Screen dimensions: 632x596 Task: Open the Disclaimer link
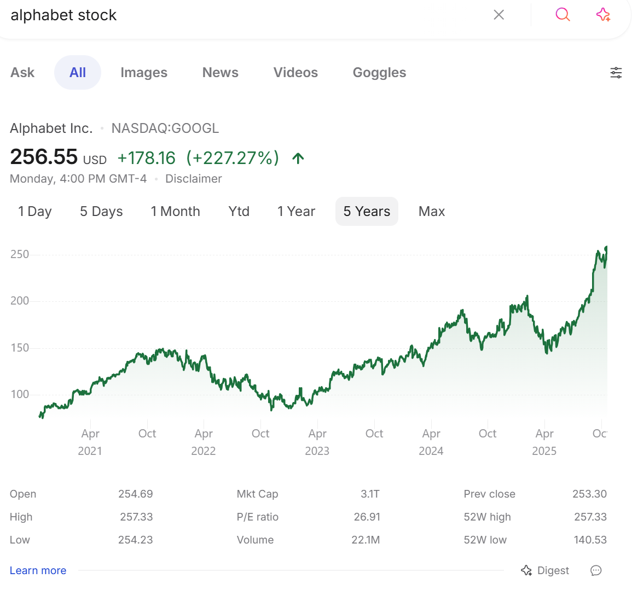pyautogui.click(x=193, y=179)
